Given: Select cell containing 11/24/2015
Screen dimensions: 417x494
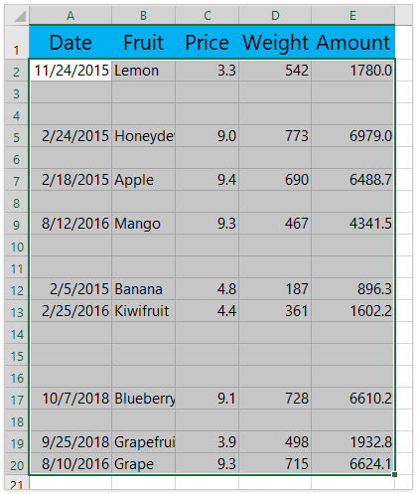Looking at the screenshot, I should (x=70, y=71).
